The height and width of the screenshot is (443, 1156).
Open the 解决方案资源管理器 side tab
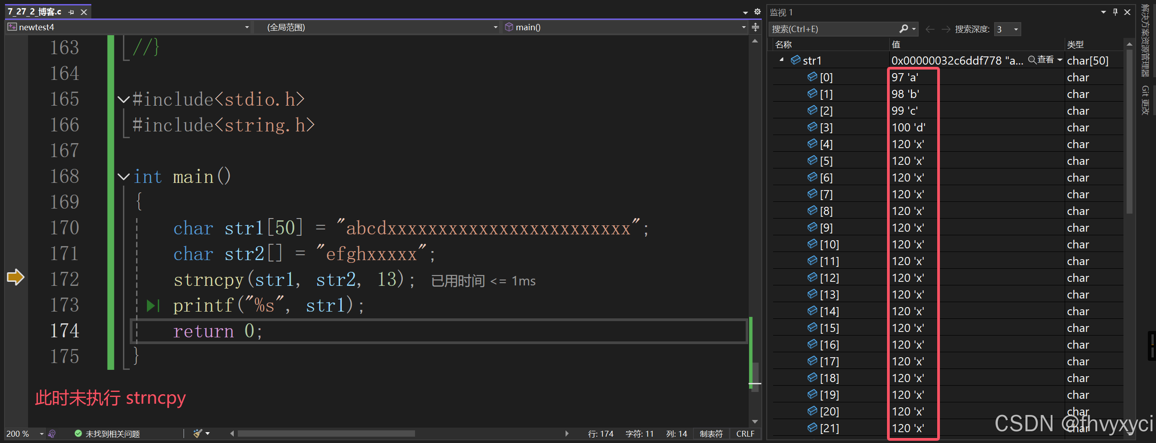click(1145, 40)
